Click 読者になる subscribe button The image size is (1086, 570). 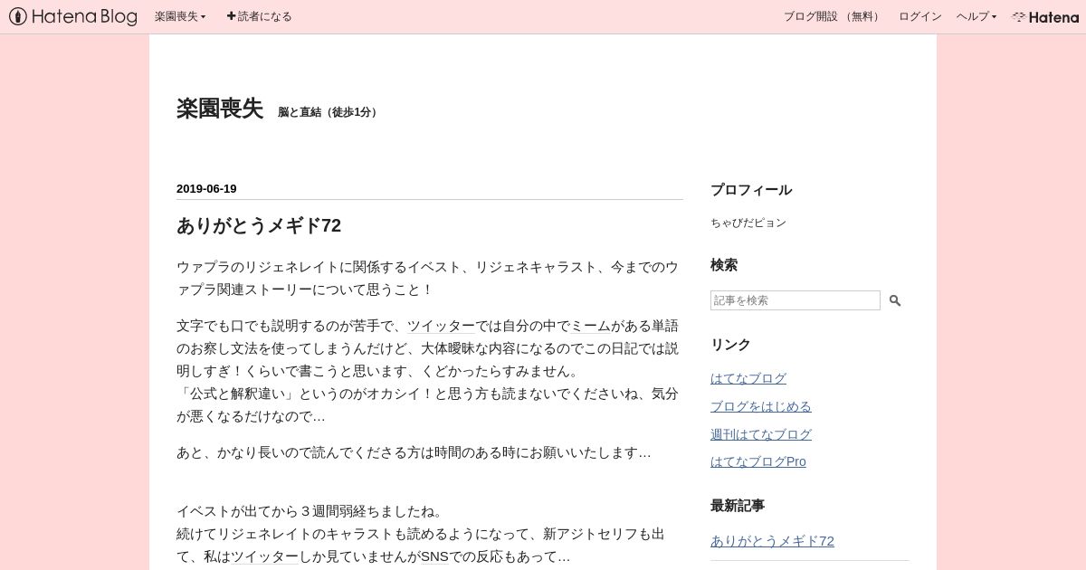(259, 16)
